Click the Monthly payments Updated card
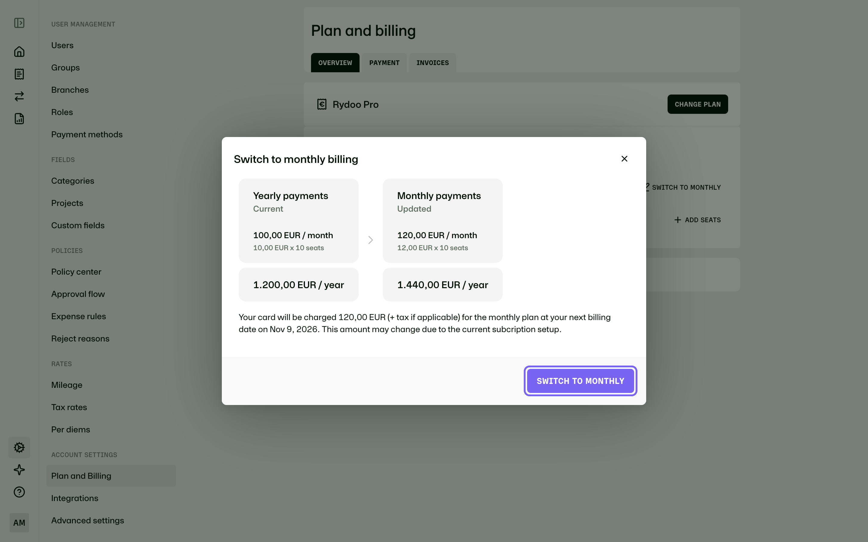 click(x=443, y=220)
